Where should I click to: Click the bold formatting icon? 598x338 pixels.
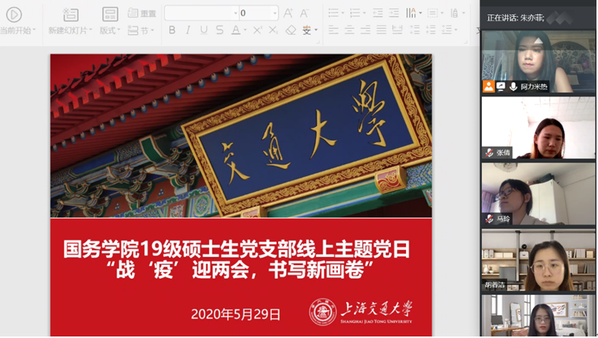(172, 30)
